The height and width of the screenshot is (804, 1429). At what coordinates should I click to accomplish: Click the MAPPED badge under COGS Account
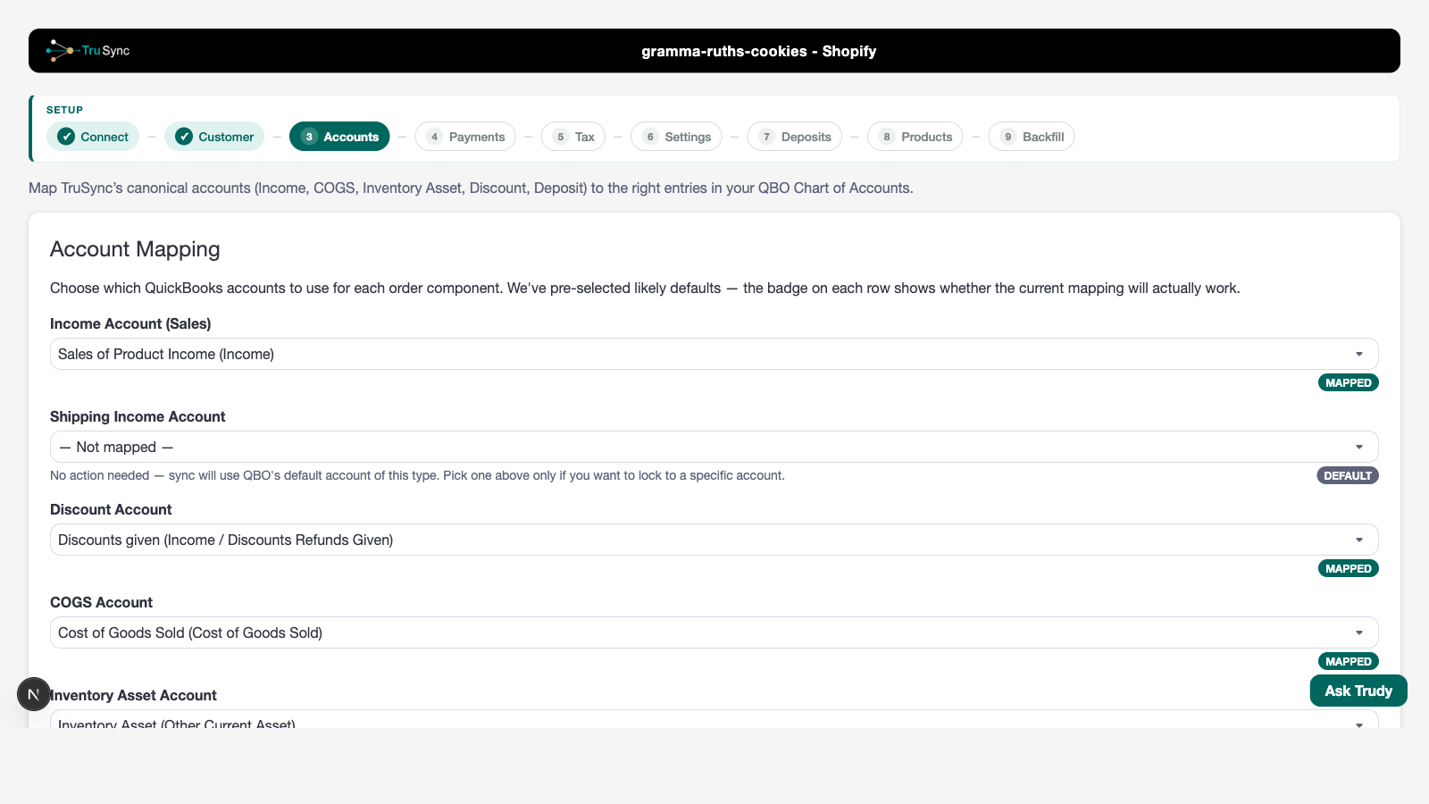[1349, 661]
